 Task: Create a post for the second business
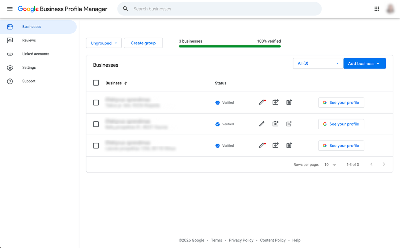coord(289,124)
